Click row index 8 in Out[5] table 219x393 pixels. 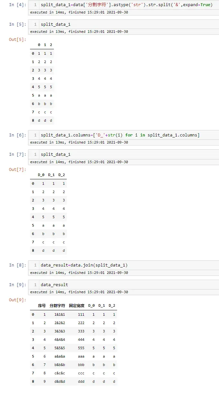33,120
